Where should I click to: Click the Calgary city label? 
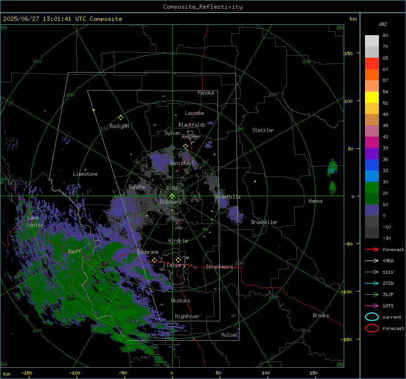pyautogui.click(x=176, y=265)
